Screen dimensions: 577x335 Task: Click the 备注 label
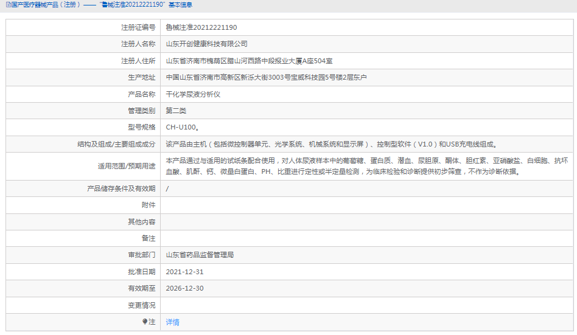click(149, 238)
